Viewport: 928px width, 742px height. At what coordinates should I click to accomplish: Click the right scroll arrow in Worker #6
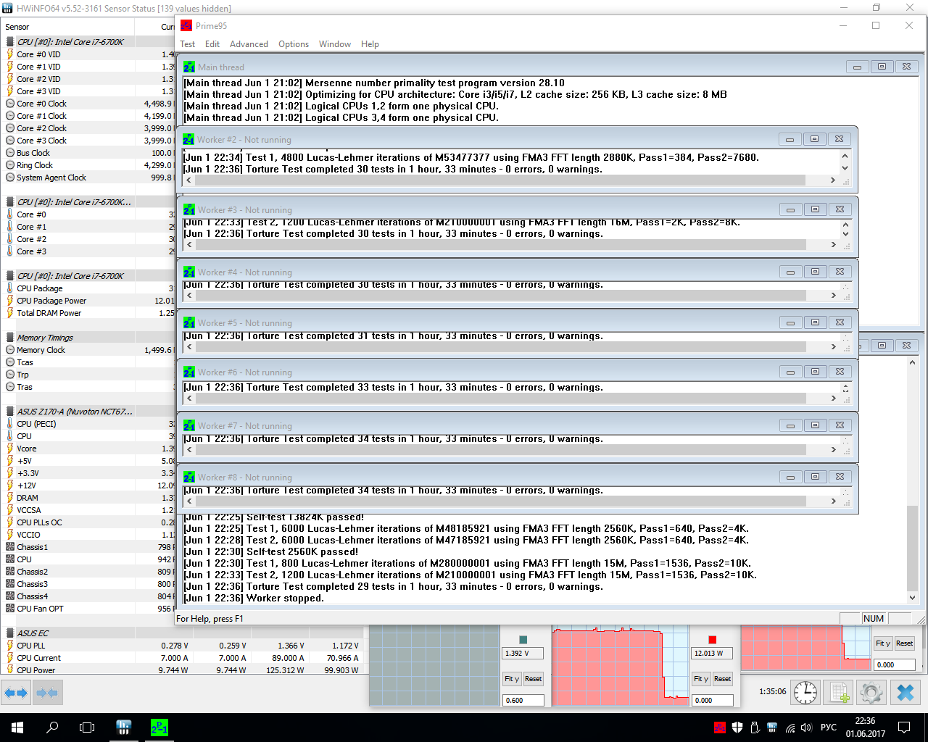point(834,399)
